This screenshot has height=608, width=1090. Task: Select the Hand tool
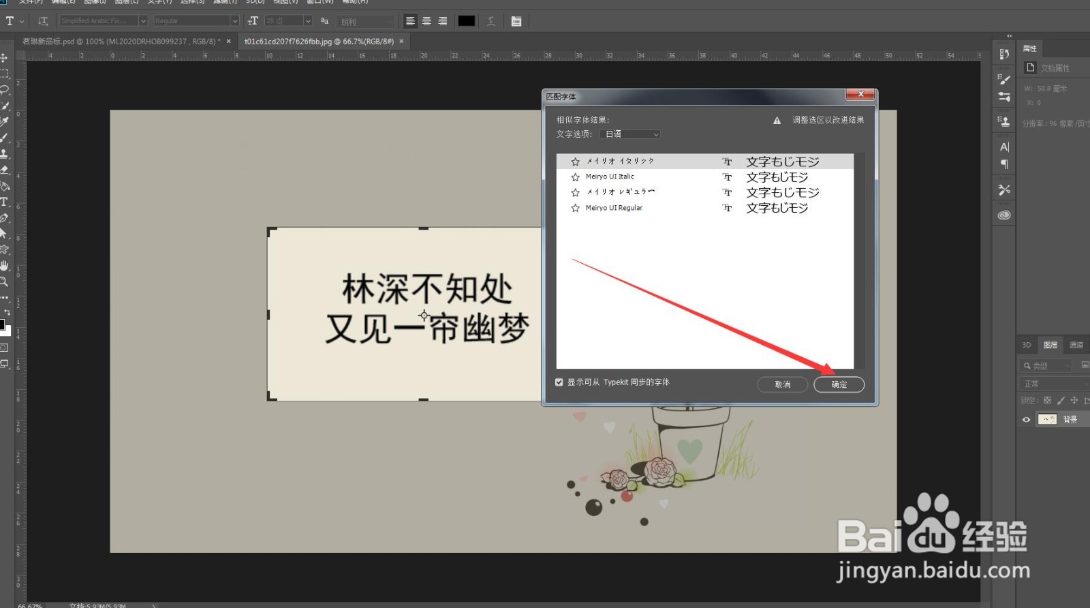[4, 266]
